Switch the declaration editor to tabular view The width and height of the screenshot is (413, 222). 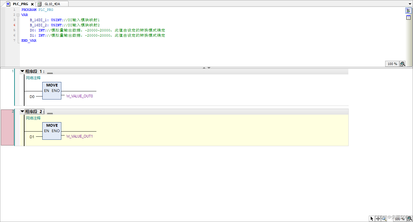pos(408,18)
